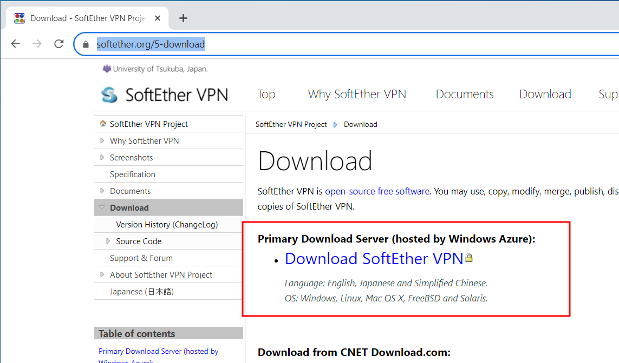Select Version History (ChangeLog) in sidebar

coord(167,225)
